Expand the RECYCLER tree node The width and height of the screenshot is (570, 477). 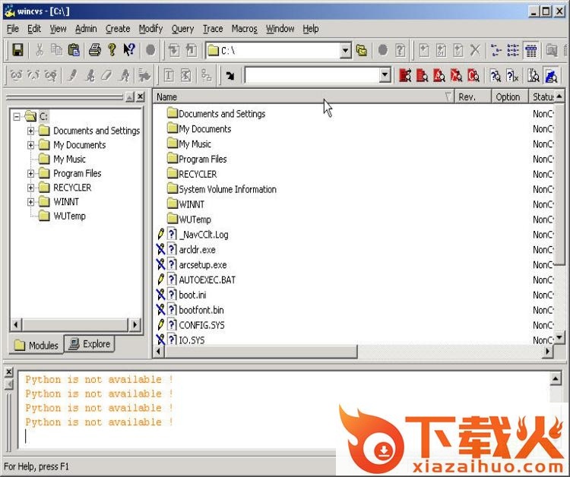30,188
